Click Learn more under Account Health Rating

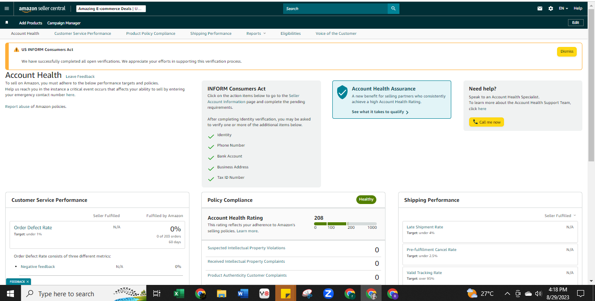tap(247, 231)
